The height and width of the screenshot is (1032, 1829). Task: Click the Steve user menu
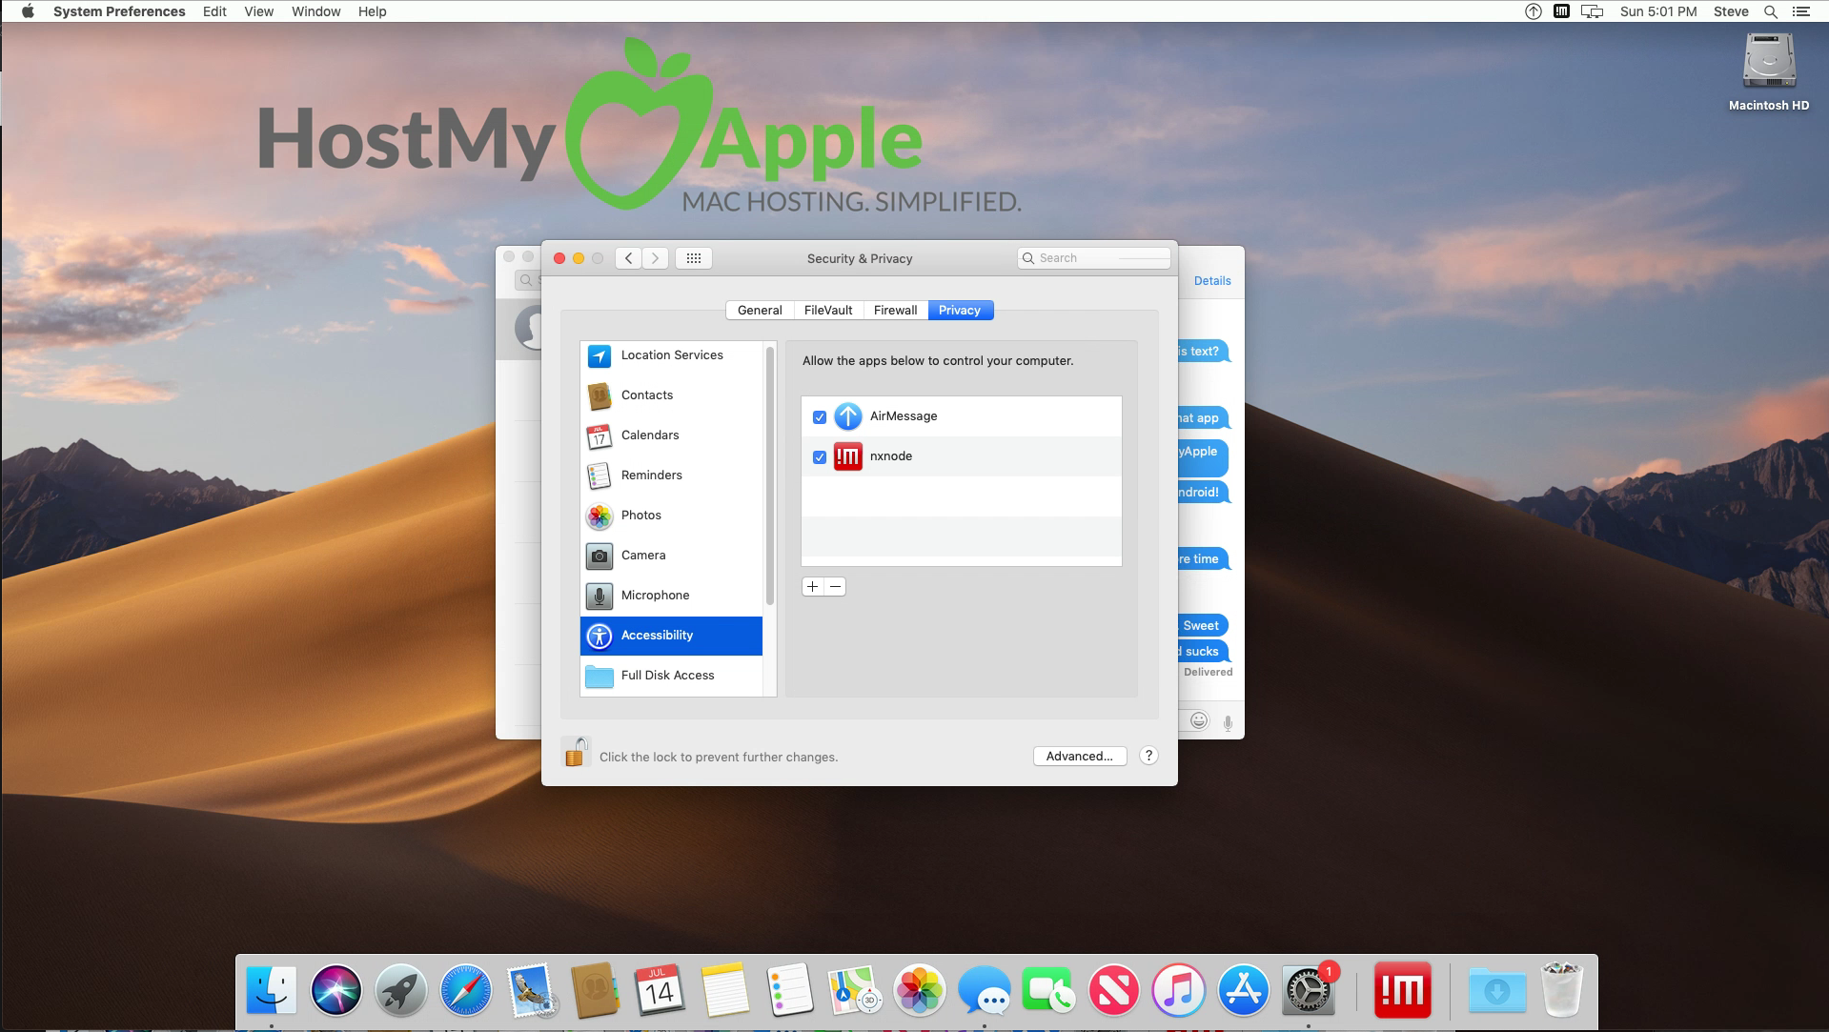pos(1731,11)
